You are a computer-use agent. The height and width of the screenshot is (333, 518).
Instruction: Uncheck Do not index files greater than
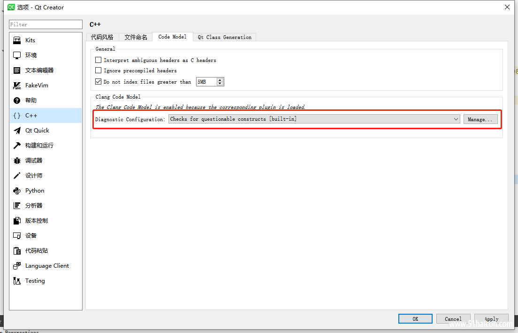point(98,81)
